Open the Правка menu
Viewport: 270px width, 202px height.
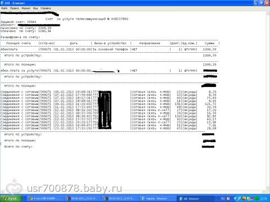[15, 8]
